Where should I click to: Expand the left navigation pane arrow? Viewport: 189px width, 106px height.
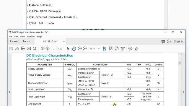click(9, 92)
